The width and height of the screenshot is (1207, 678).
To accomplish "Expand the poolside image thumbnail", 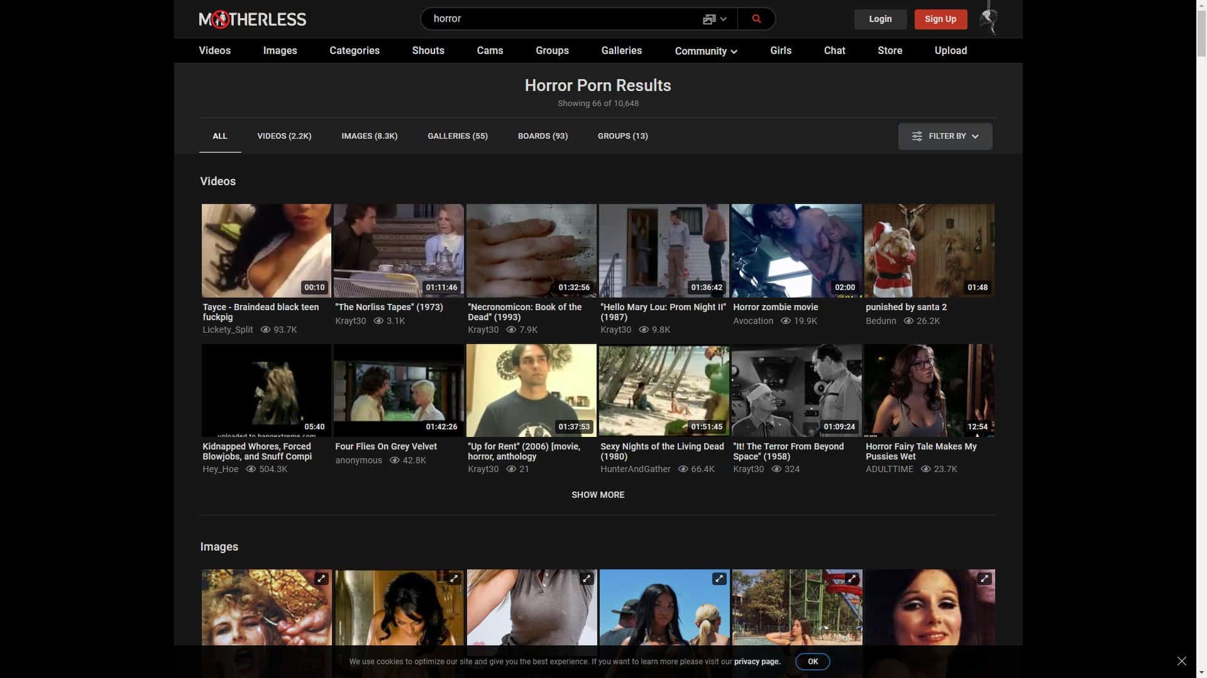I will point(852,578).
